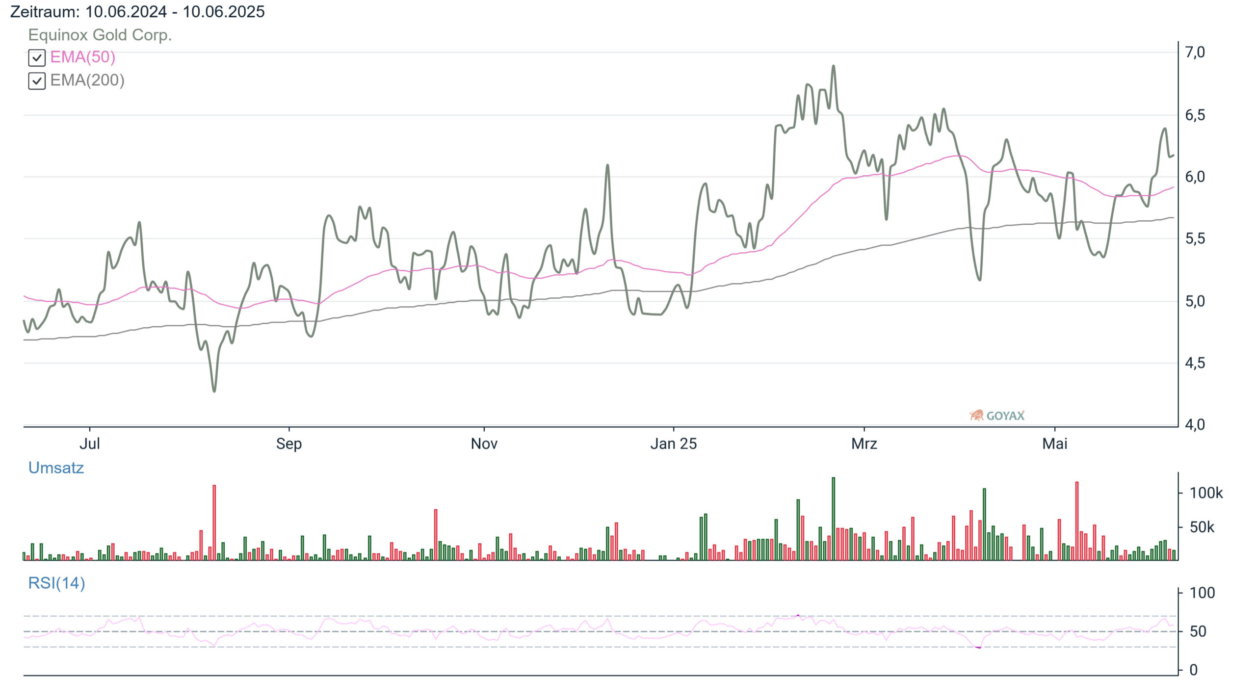Click the 5,5 price axis value
1256x680 pixels.
1195,239
